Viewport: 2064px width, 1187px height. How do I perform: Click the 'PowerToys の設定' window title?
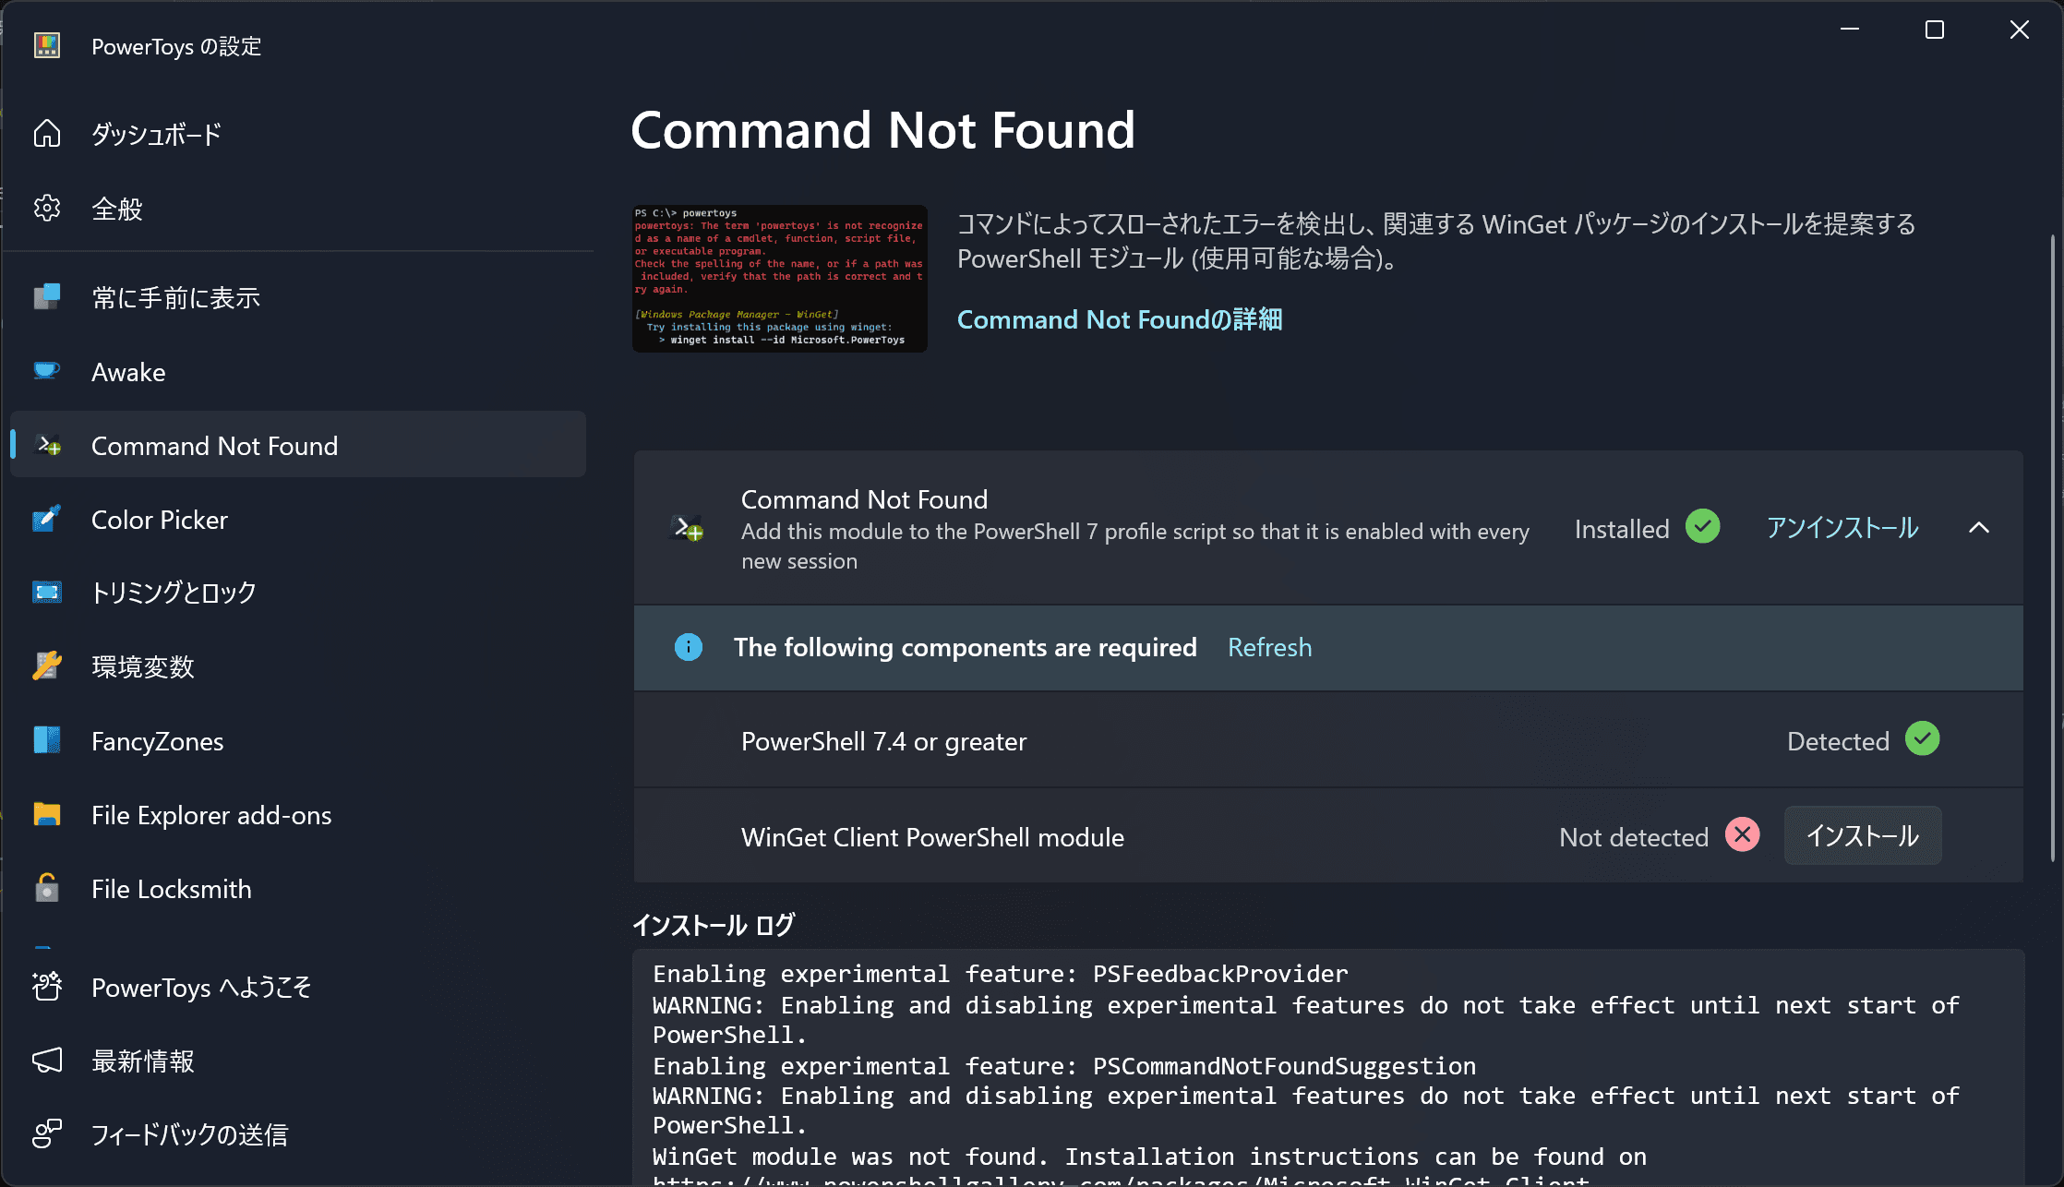click(x=176, y=46)
